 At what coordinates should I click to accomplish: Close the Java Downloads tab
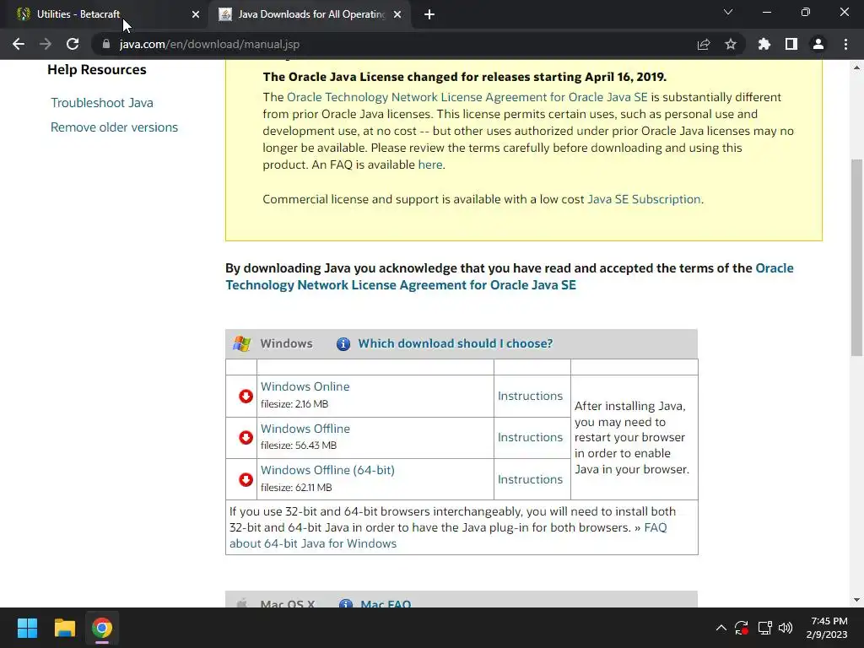(x=397, y=14)
